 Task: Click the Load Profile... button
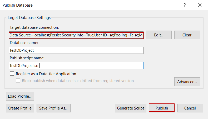click(20, 96)
